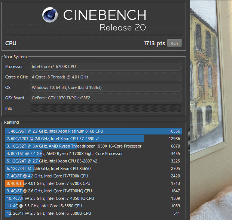Select the Core i5-3550 ranking entry
The image size is (232, 220).
[93, 206]
